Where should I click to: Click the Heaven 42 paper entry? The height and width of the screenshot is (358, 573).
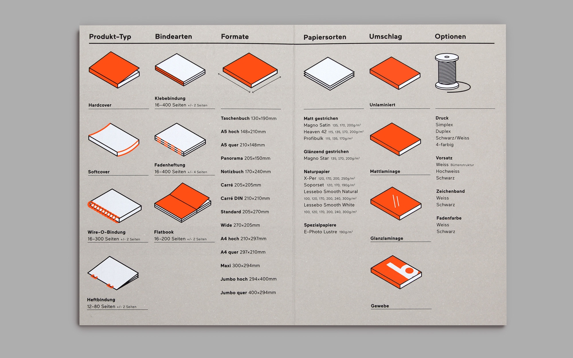point(333,132)
